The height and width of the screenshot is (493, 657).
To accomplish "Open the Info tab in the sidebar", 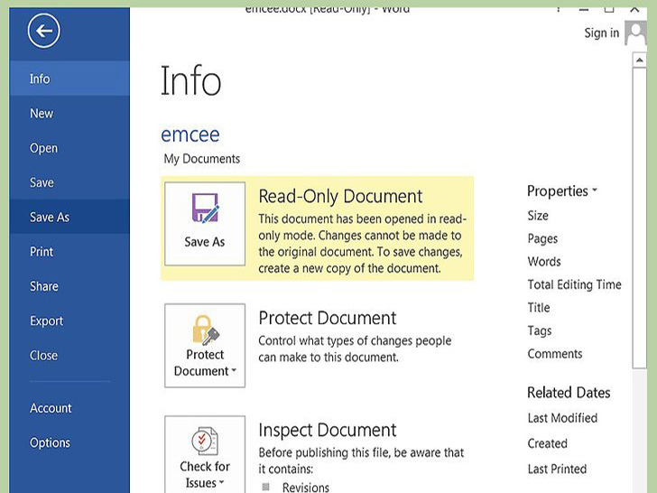I will [69, 79].
